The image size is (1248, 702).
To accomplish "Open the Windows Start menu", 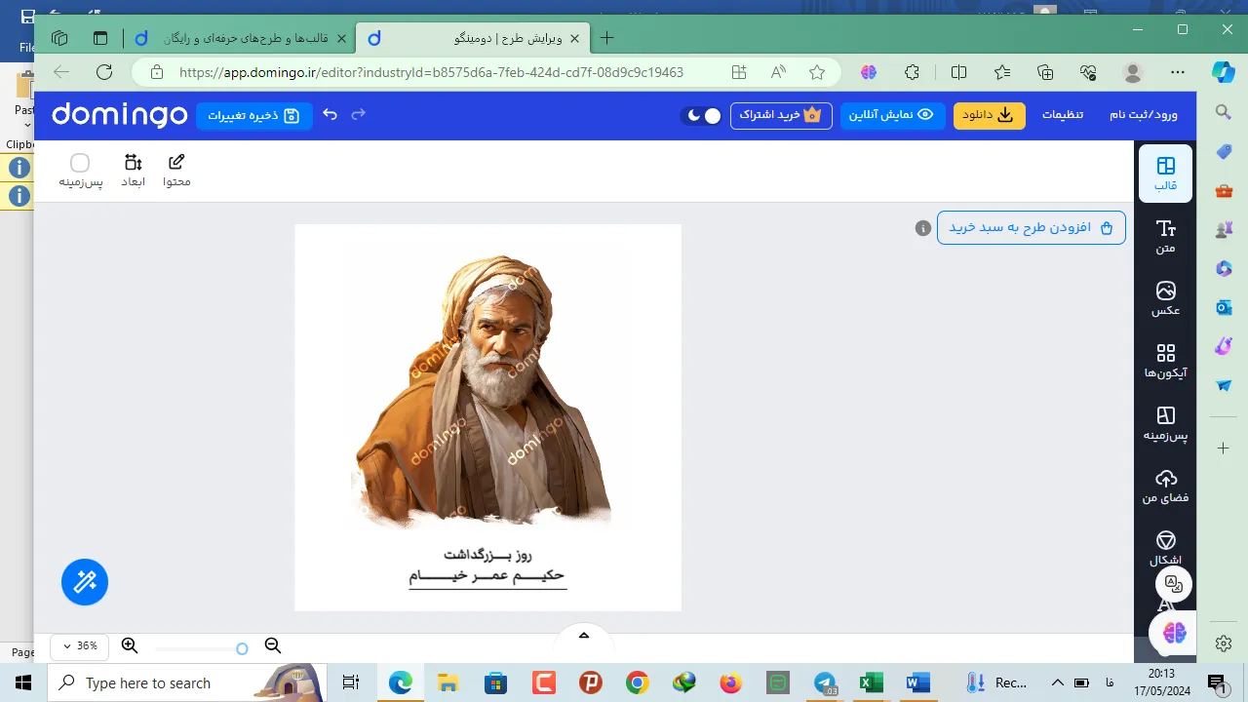I will [x=23, y=682].
